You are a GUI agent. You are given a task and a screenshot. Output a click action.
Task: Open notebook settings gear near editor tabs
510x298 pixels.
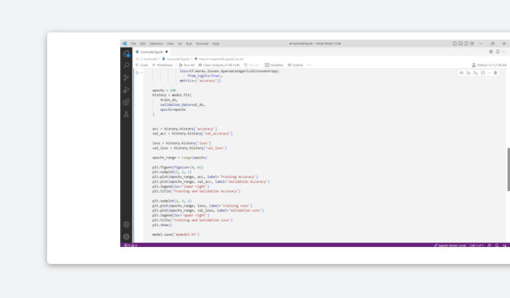pos(491,52)
